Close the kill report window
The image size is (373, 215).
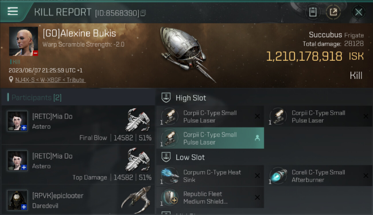[358, 12]
